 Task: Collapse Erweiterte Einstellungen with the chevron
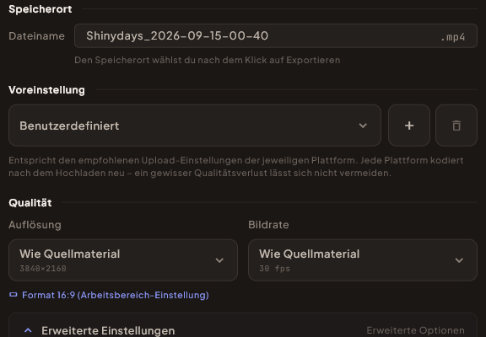28,330
